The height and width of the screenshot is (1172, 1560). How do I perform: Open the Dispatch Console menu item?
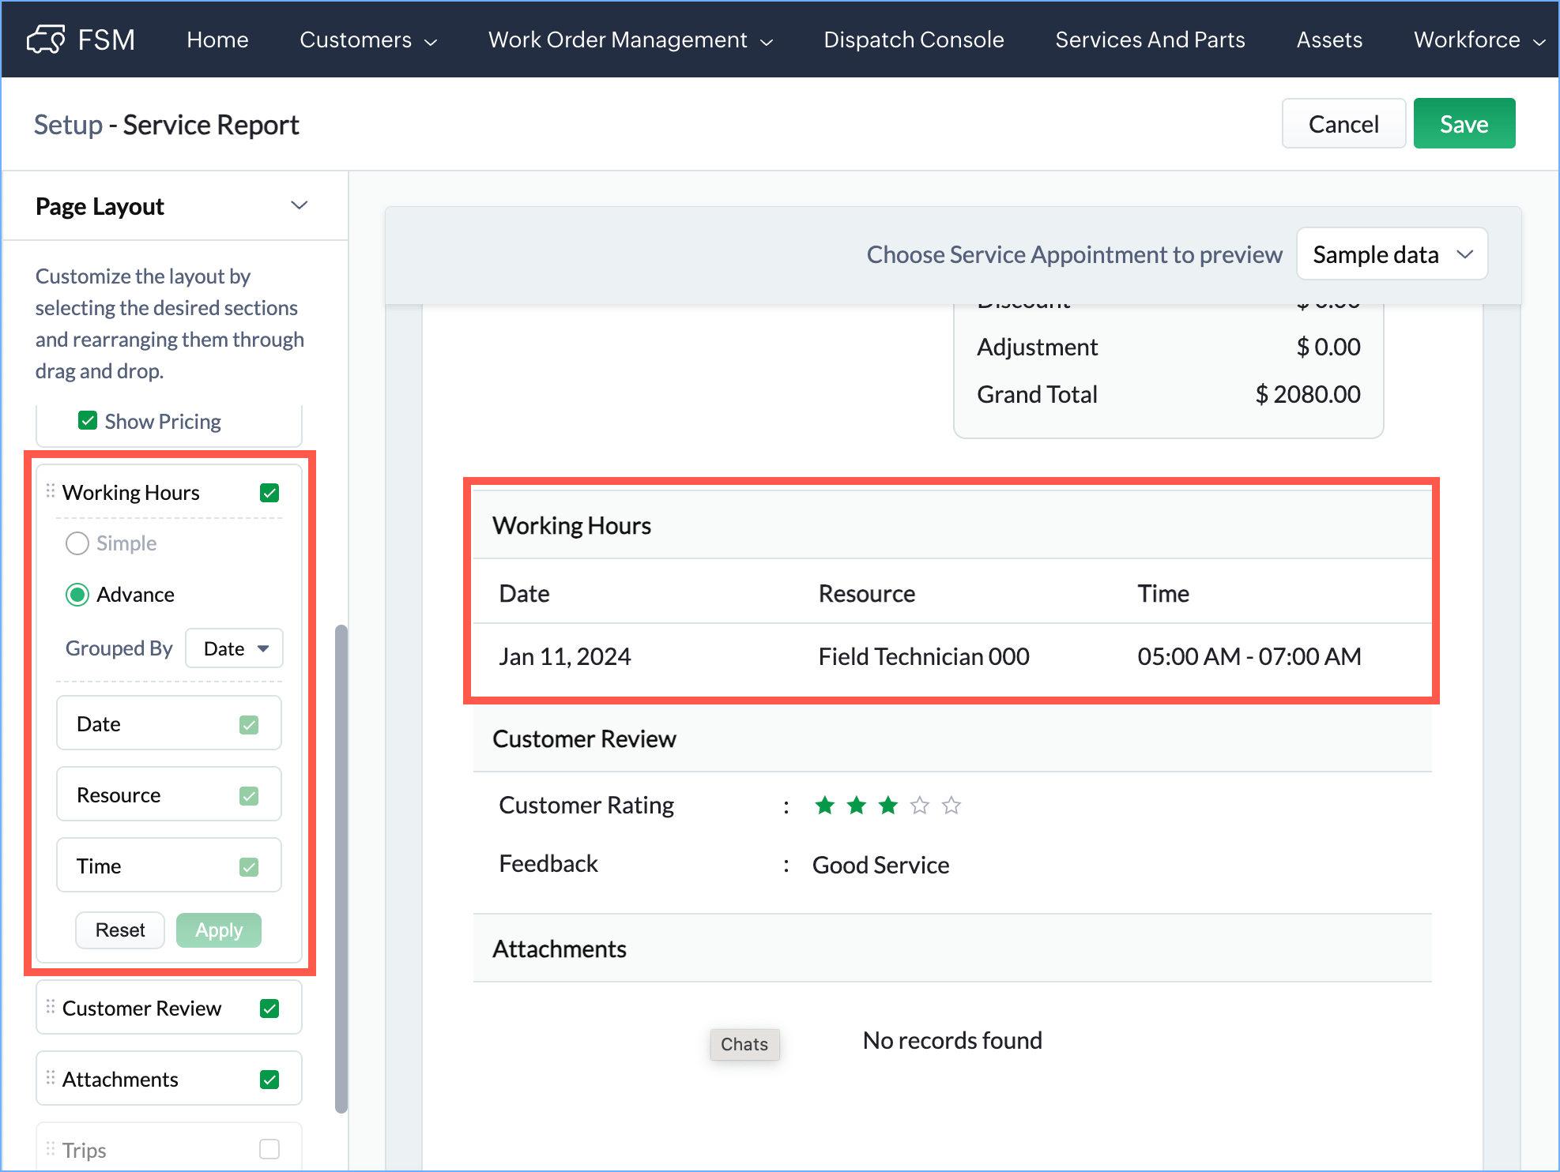[x=914, y=39]
